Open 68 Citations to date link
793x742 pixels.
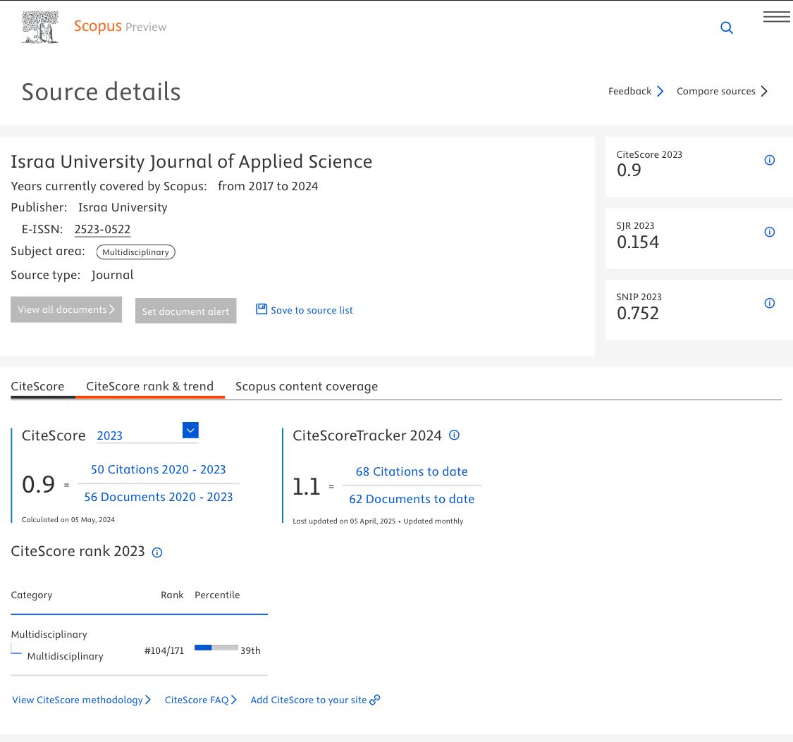click(x=412, y=471)
